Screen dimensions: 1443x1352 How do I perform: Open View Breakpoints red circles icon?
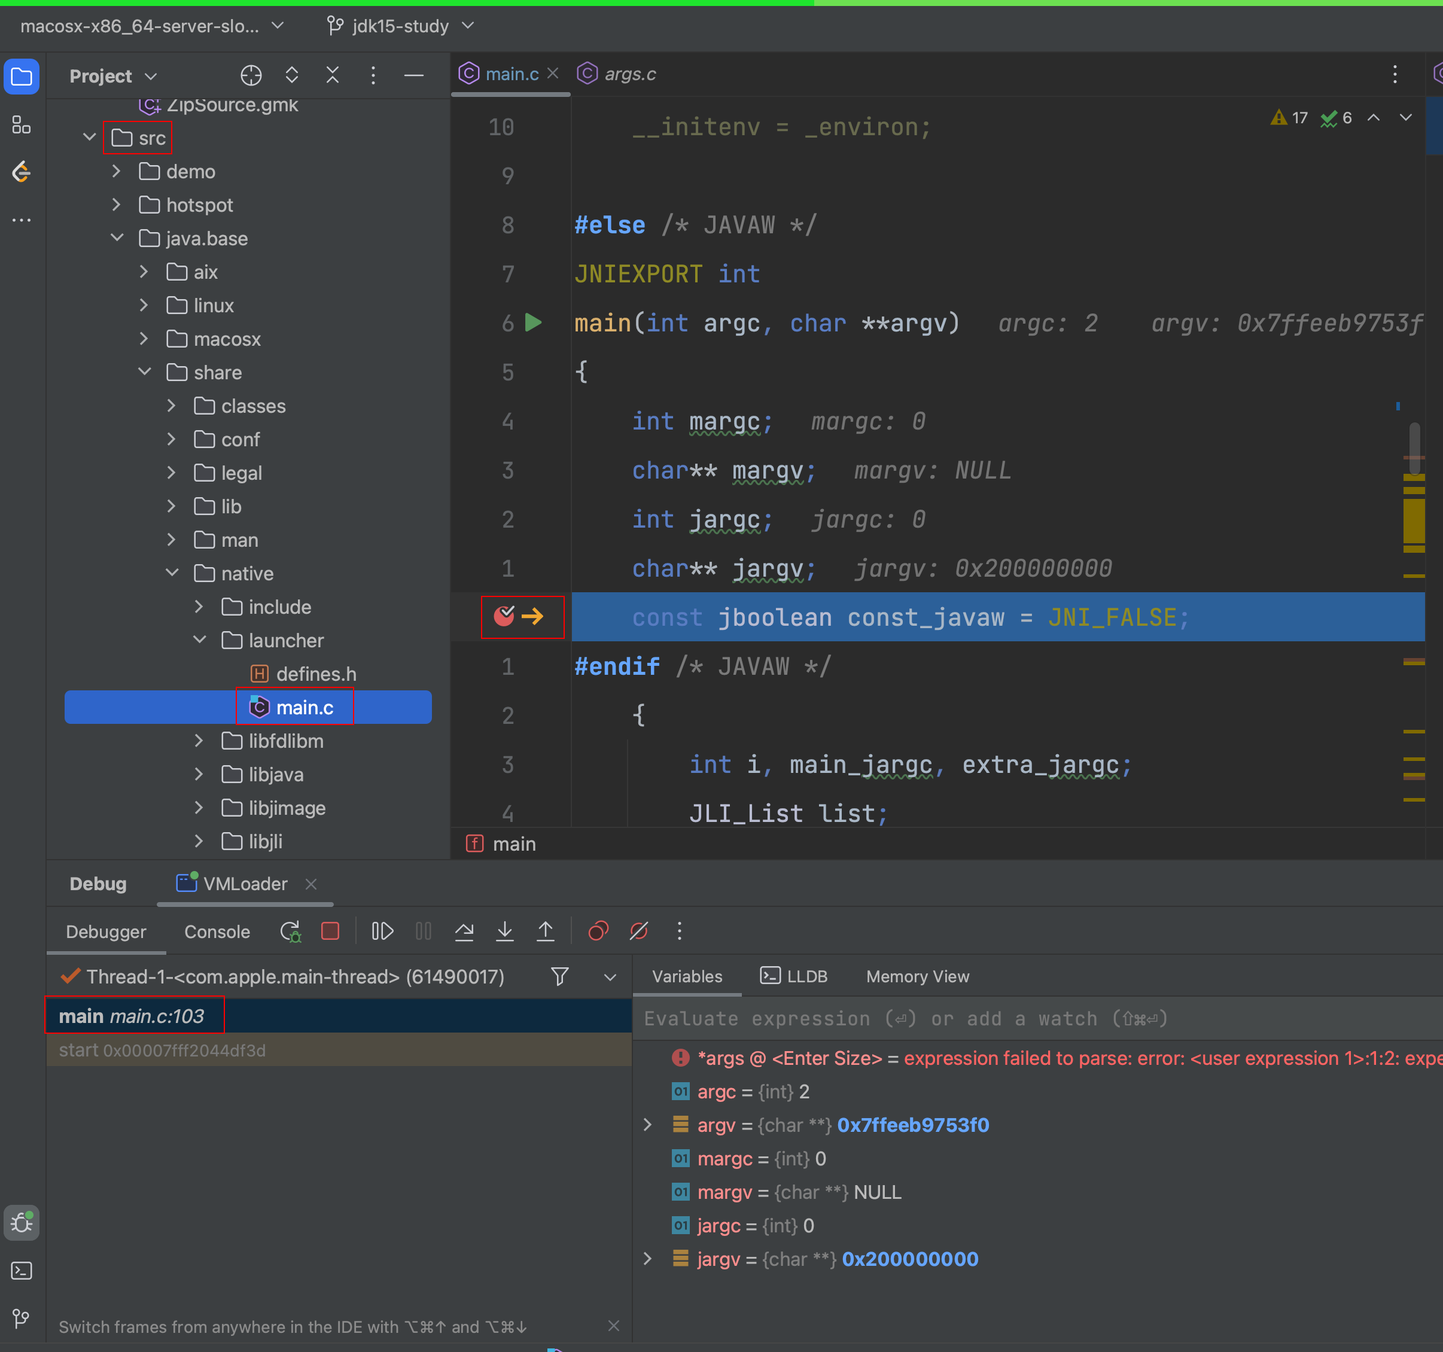pos(598,931)
